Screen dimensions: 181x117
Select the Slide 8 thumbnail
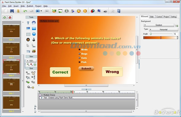click(11, 102)
